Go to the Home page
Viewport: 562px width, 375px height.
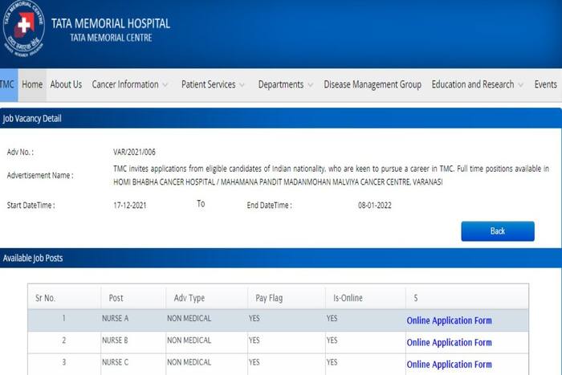[x=32, y=84]
